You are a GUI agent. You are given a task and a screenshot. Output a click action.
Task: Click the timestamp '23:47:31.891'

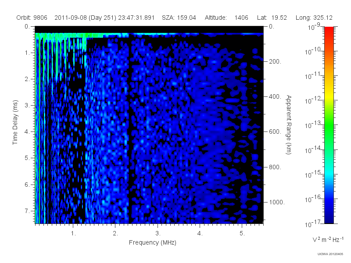coord(136,18)
